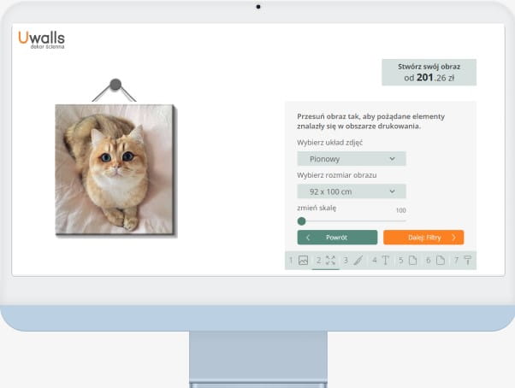The height and width of the screenshot is (388, 515).
Task: Click the hanging nail above the canvas
Action: tap(115, 85)
